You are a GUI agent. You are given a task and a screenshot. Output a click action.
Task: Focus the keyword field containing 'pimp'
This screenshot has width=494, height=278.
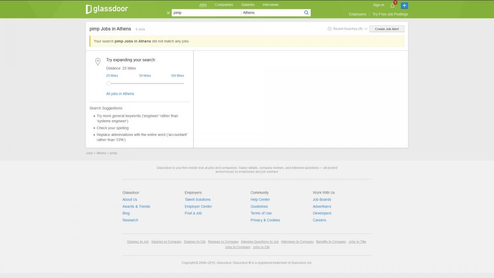pos(206,13)
